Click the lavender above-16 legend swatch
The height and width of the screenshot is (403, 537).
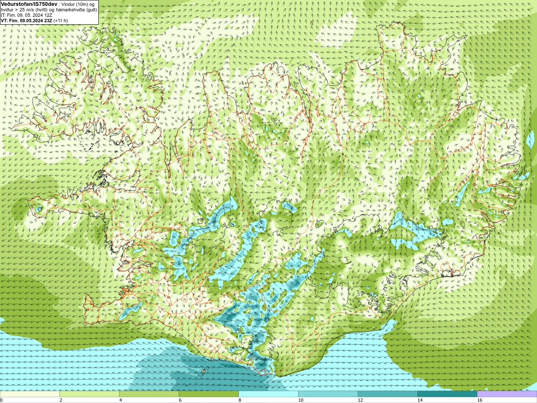(507, 394)
